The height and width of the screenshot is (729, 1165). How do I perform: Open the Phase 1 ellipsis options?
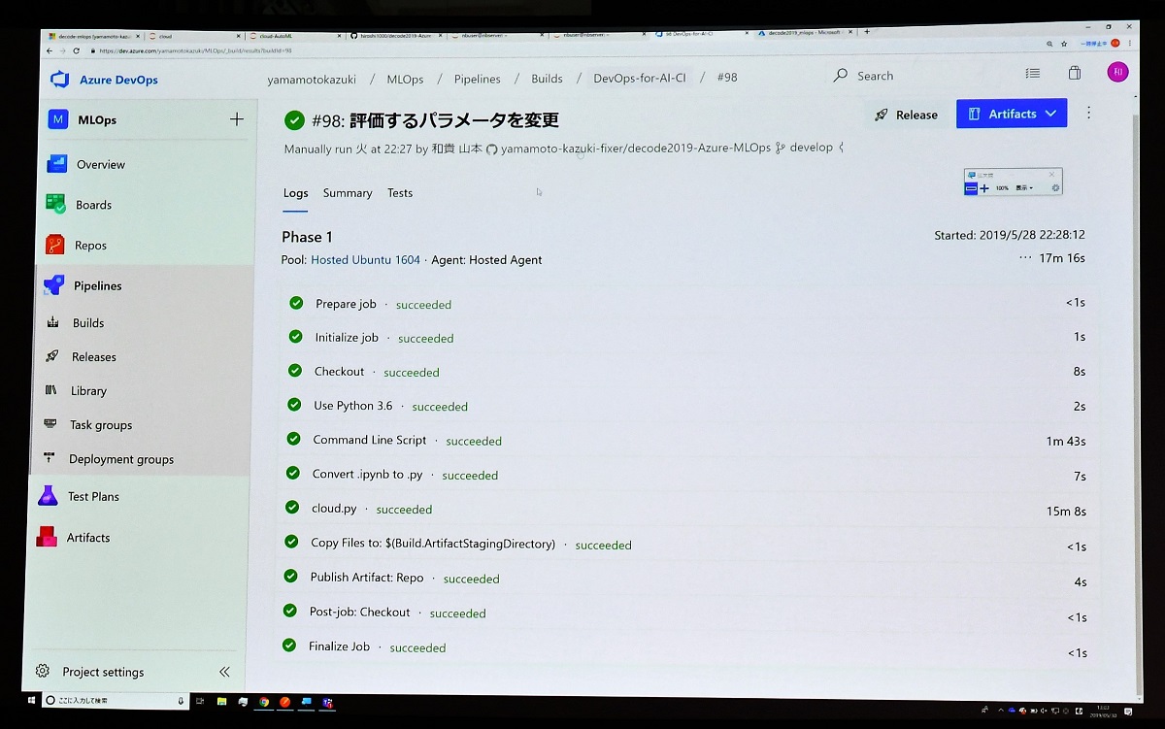click(1025, 258)
